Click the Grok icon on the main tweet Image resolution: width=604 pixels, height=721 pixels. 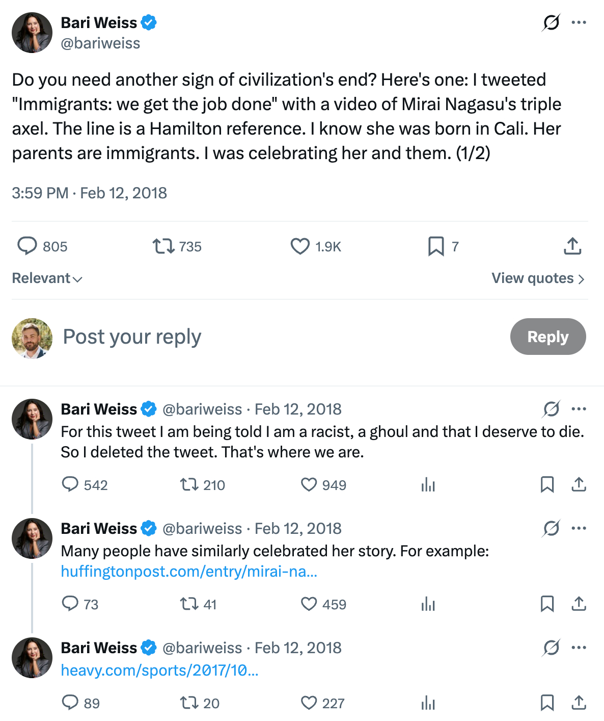[x=551, y=22]
